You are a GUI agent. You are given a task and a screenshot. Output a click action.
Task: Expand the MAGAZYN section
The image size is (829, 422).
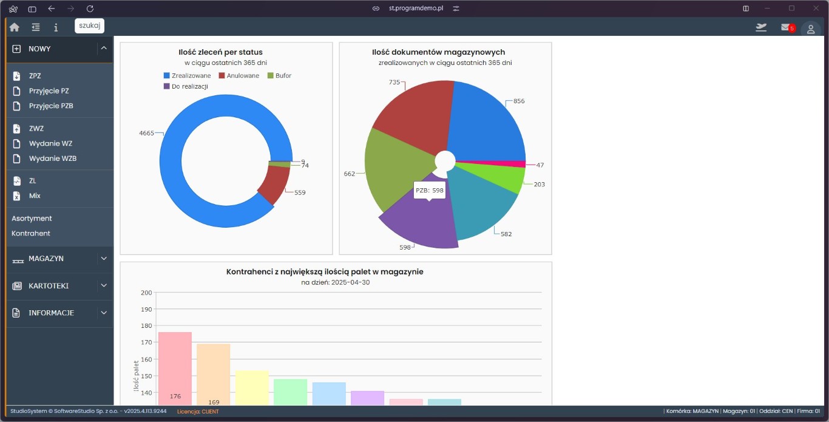[x=104, y=259]
